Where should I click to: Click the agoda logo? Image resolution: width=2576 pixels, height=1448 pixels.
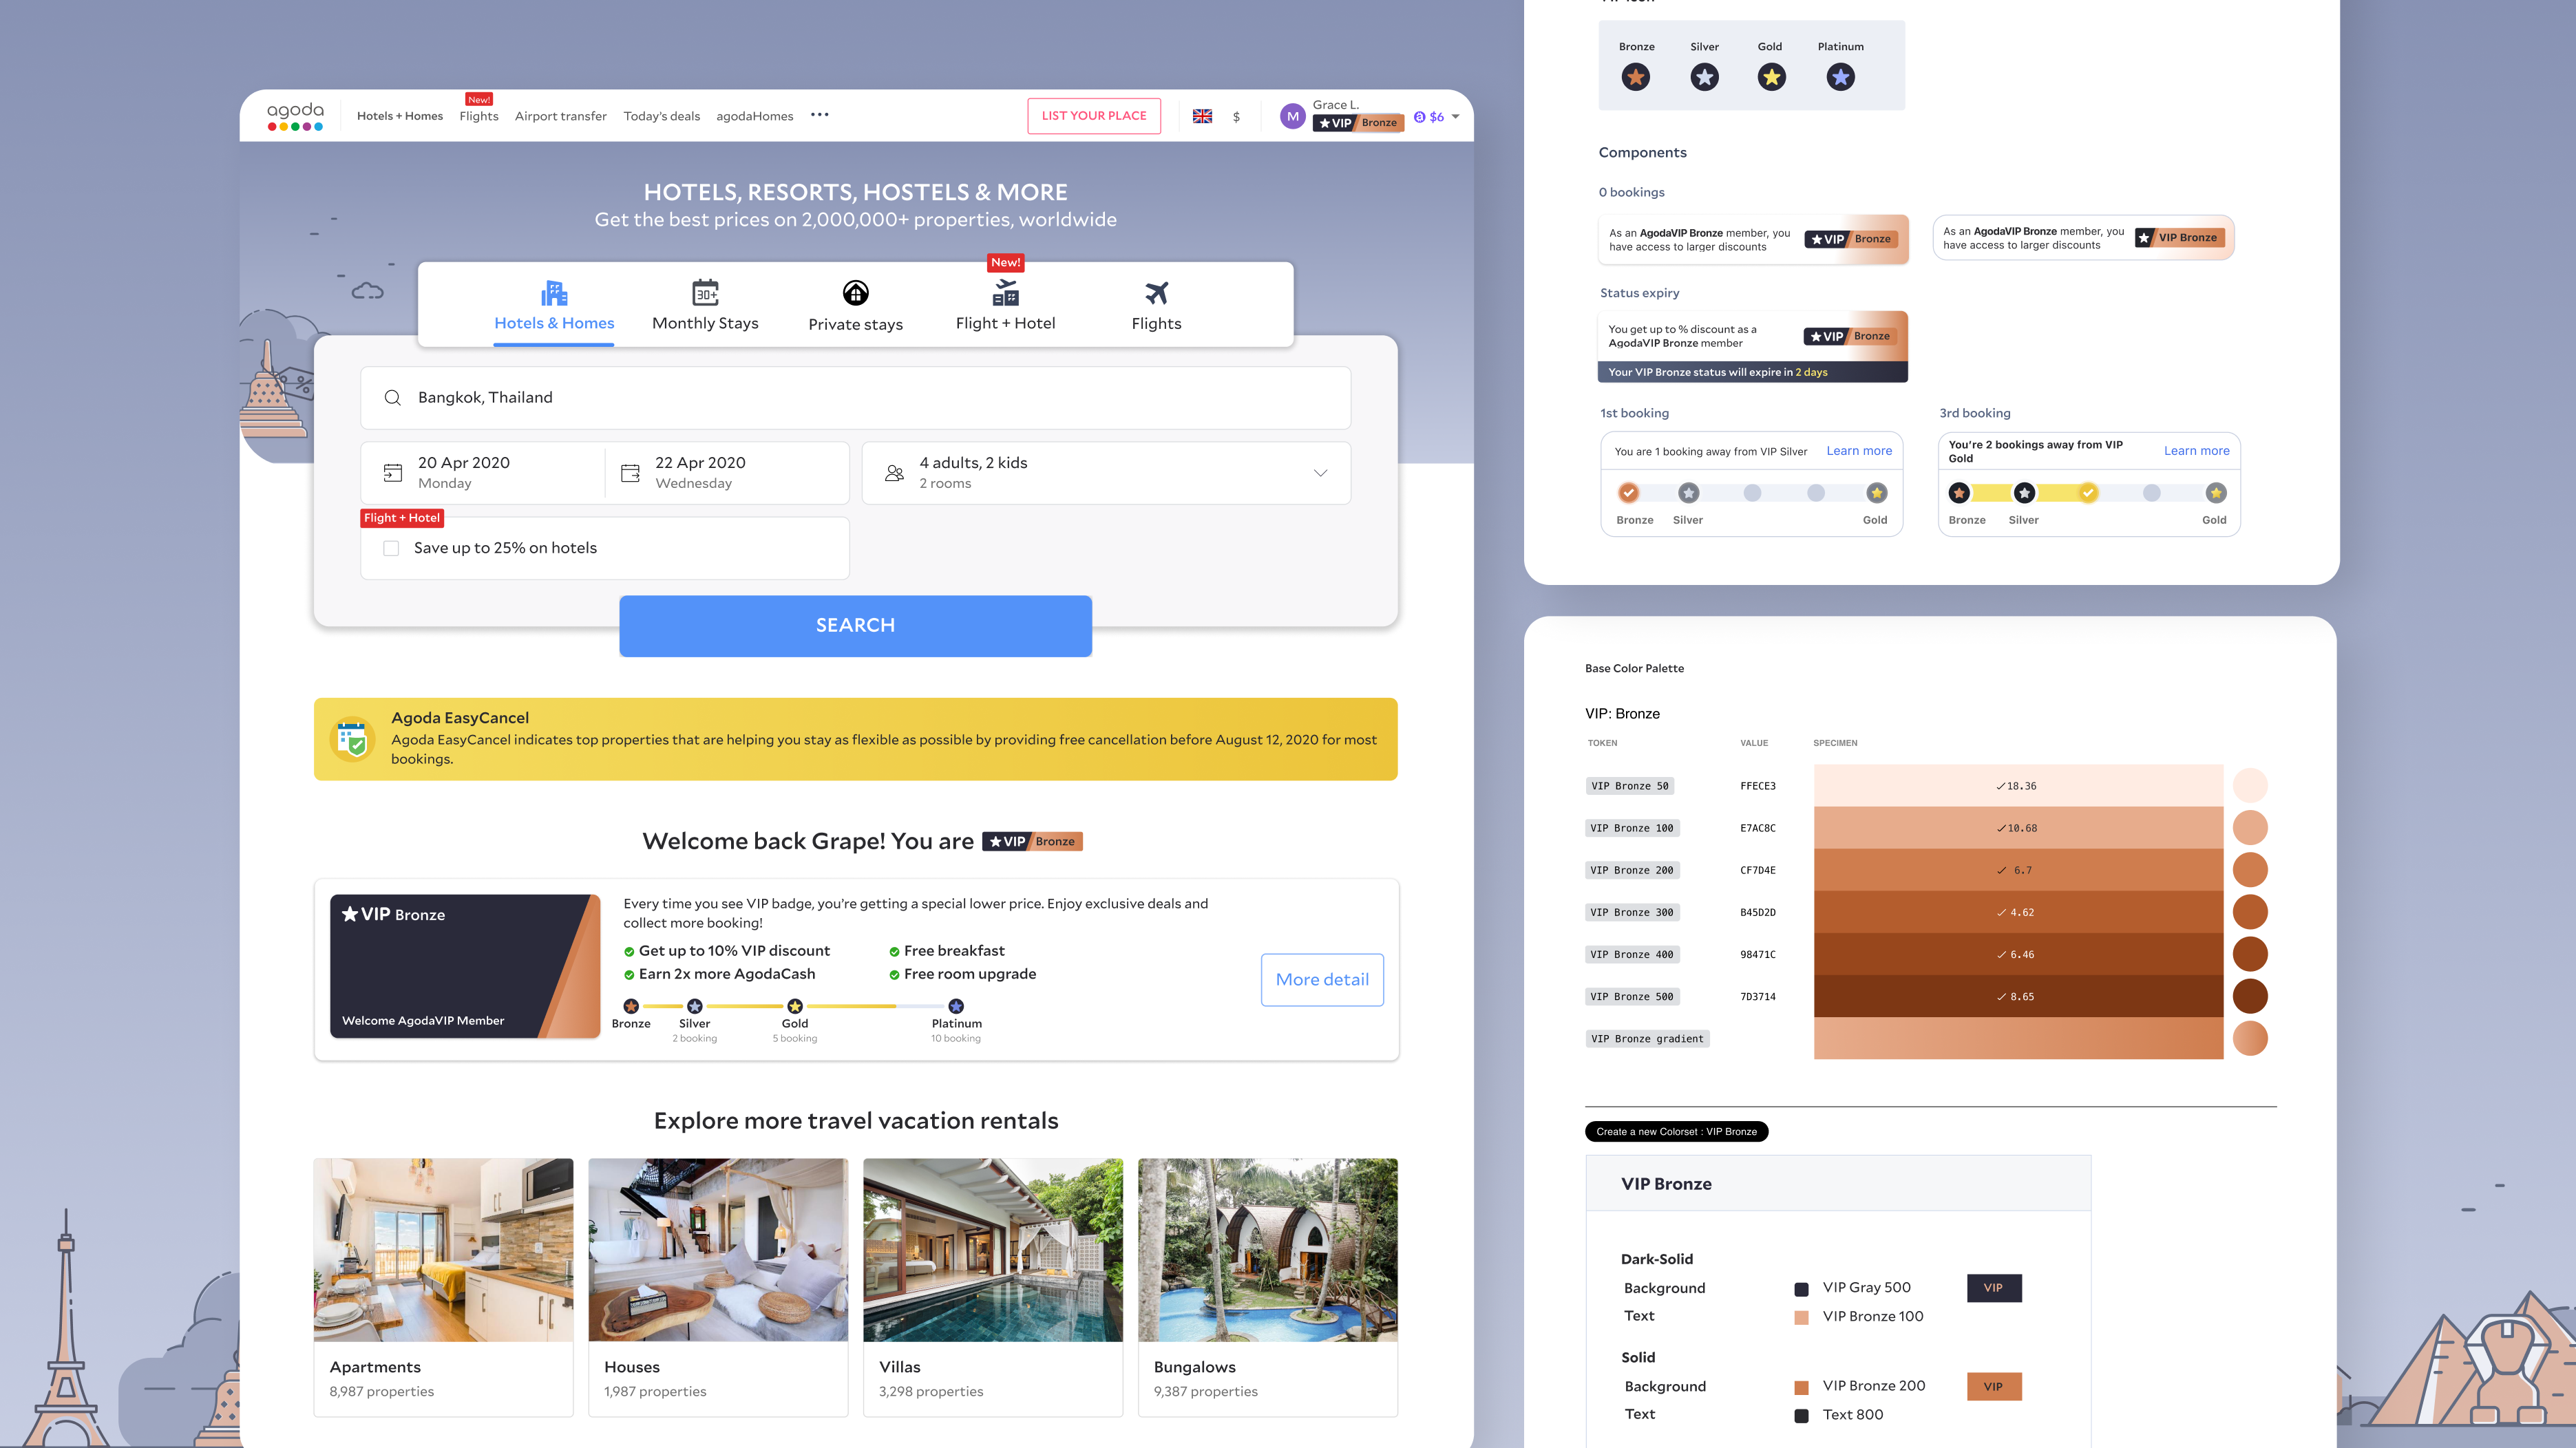[295, 115]
